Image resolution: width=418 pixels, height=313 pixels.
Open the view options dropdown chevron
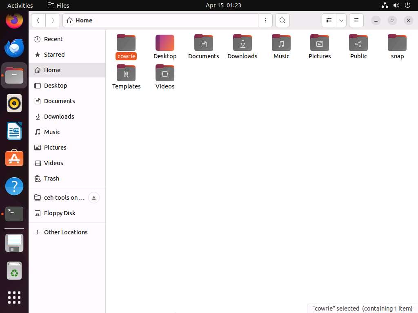[341, 20]
